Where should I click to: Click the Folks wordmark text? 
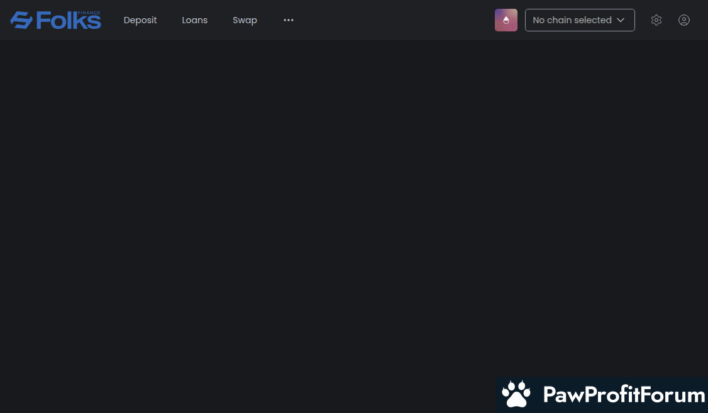[x=68, y=22]
